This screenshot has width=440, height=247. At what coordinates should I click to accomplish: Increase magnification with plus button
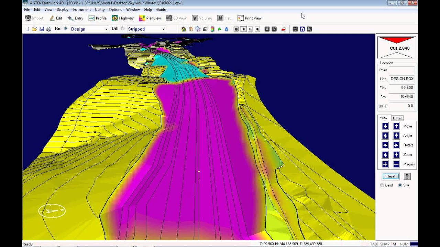click(385, 164)
